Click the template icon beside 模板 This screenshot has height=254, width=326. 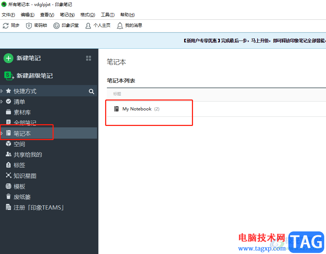coord(8,186)
